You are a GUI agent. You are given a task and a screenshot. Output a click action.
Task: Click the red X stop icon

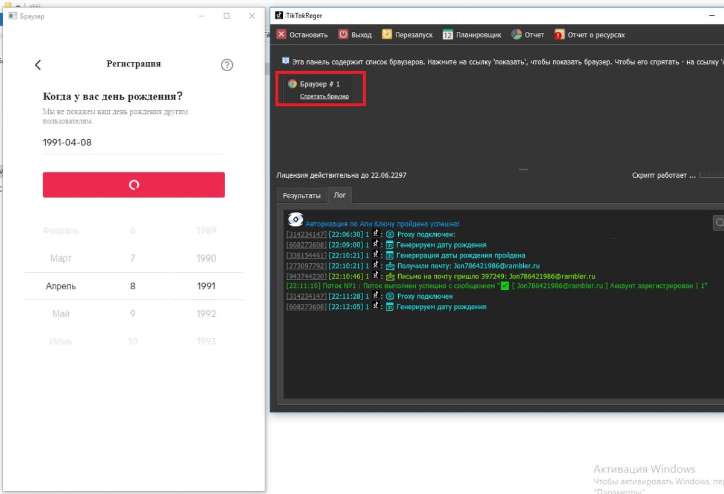(x=281, y=34)
